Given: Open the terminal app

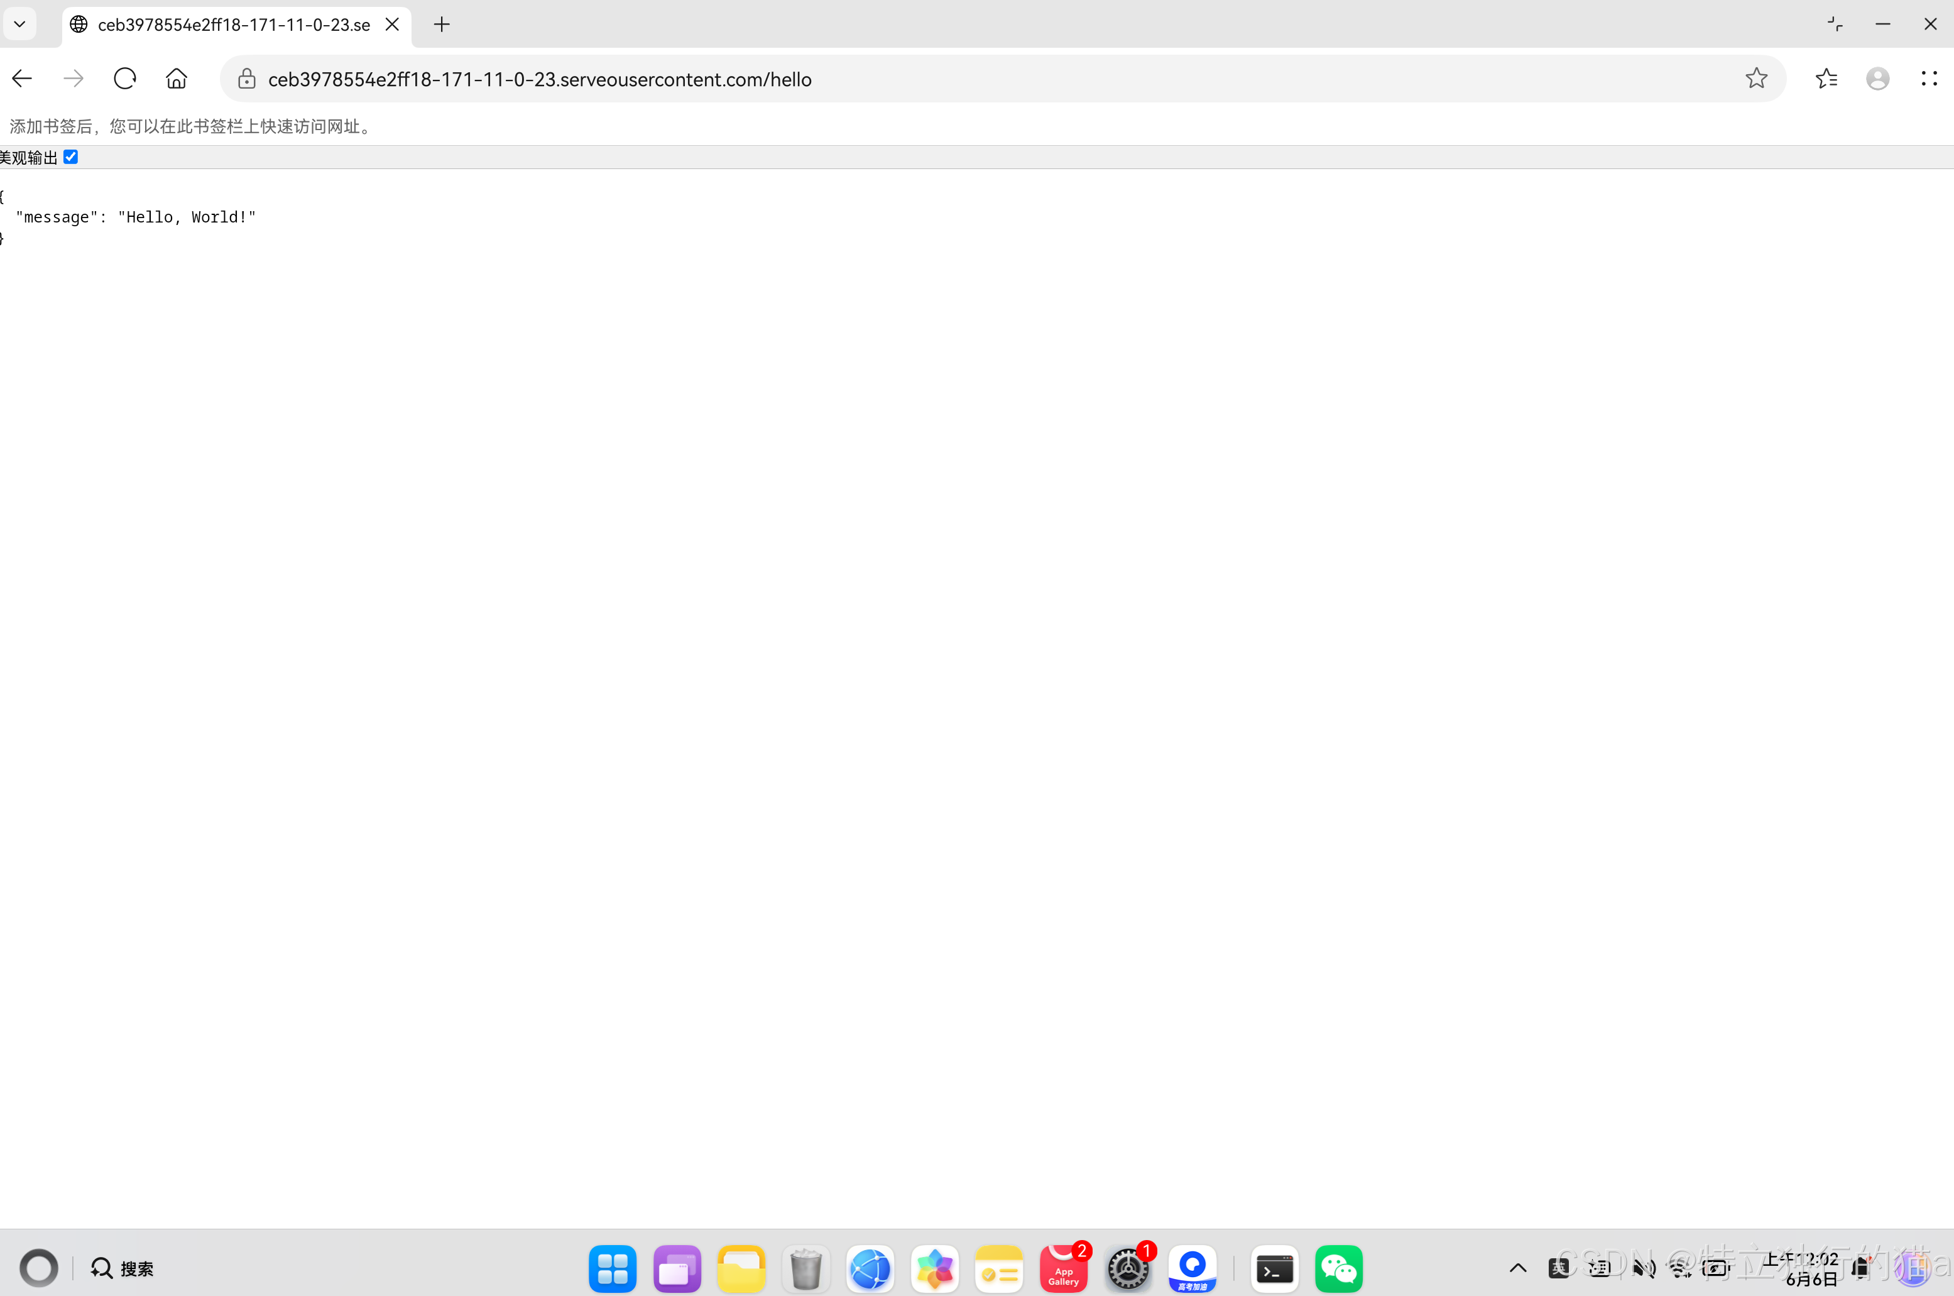Looking at the screenshot, I should pos(1275,1268).
